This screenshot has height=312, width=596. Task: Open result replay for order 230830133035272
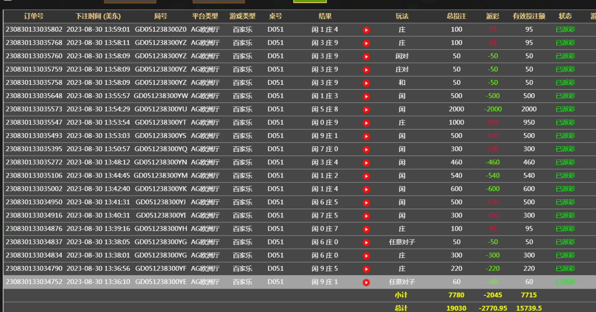[366, 163]
